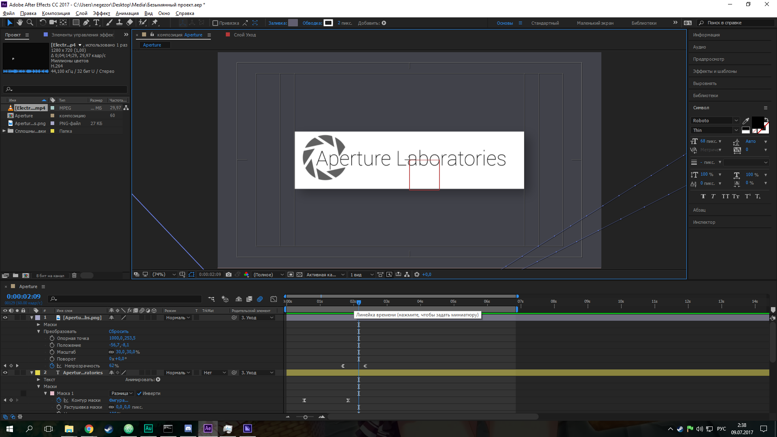This screenshot has width=777, height=437.
Task: Select the Eraser tool
Action: click(x=129, y=23)
